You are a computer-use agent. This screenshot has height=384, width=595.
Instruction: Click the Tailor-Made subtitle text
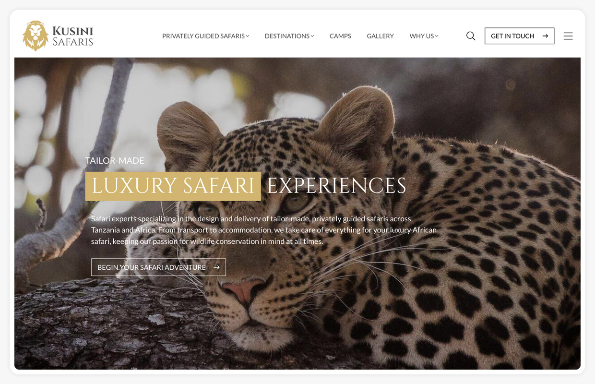pos(115,161)
